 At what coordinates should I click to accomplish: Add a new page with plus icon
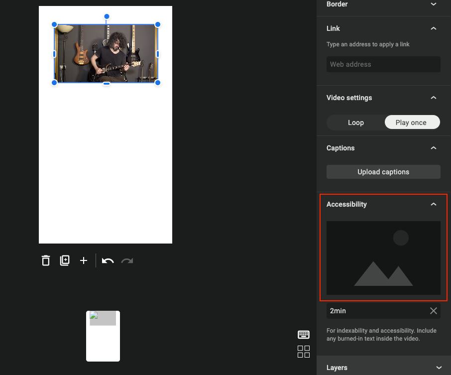[x=84, y=260]
